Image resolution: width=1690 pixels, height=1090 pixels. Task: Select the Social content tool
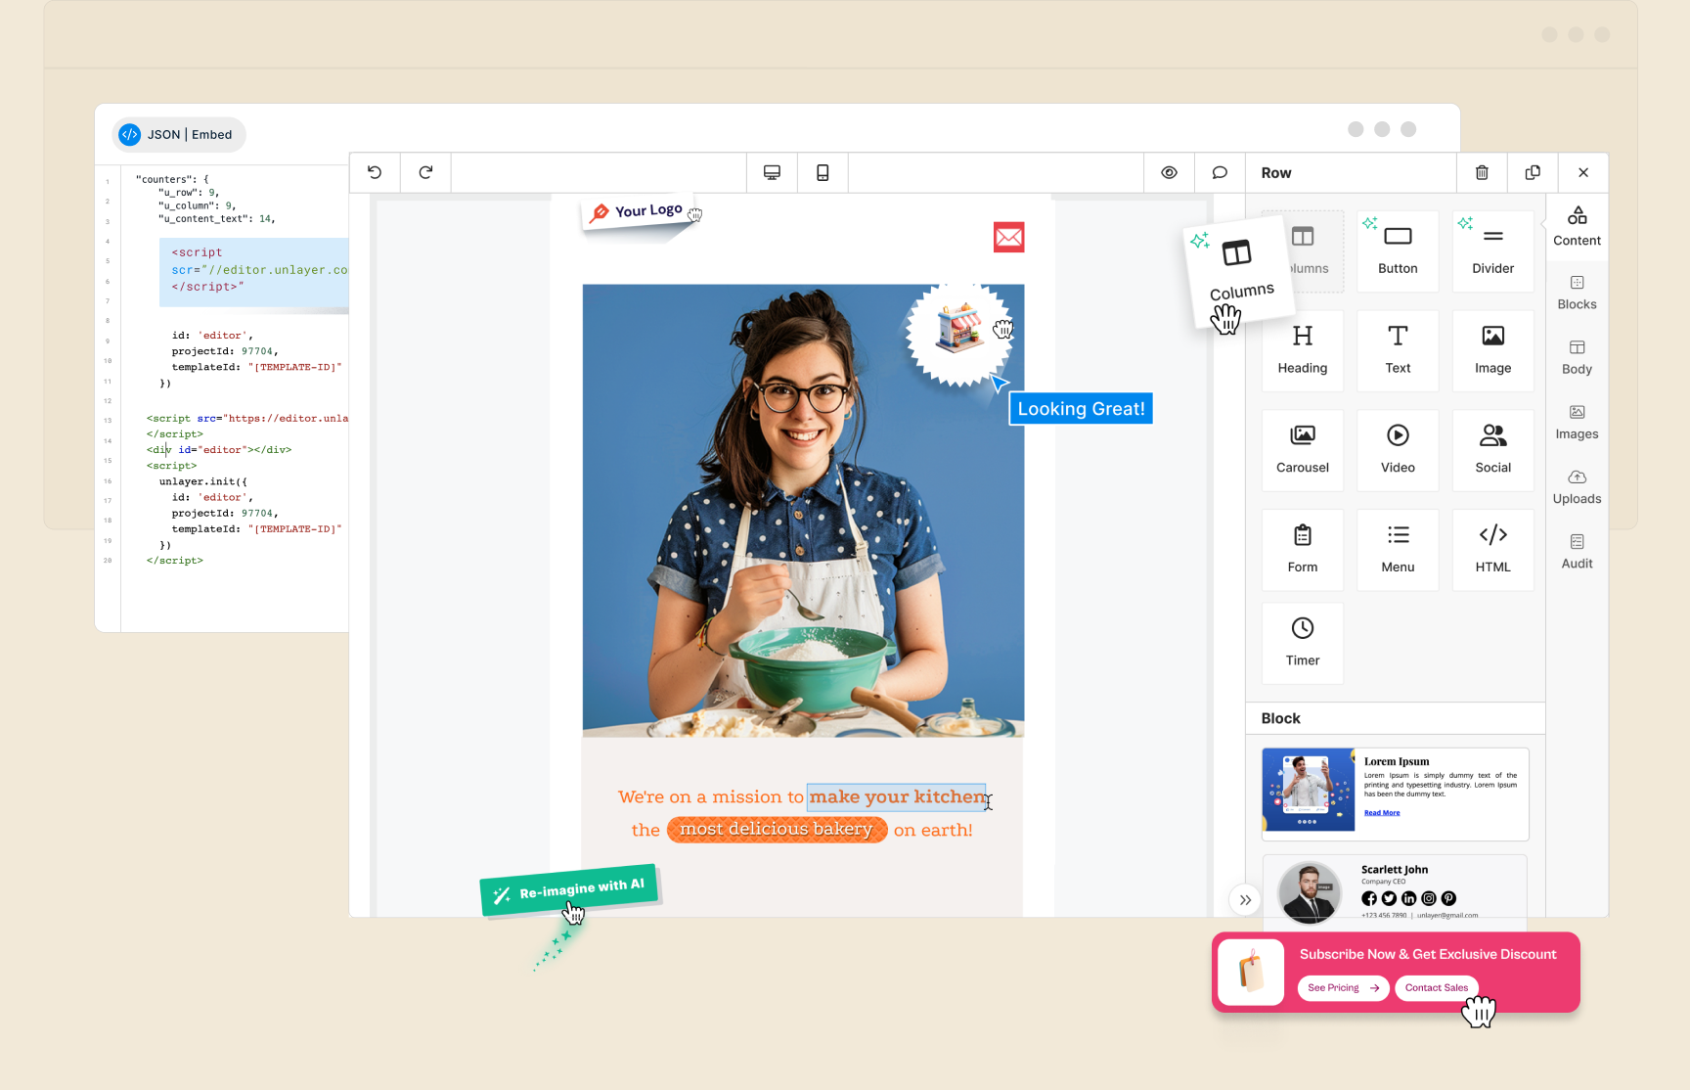coord(1492,450)
